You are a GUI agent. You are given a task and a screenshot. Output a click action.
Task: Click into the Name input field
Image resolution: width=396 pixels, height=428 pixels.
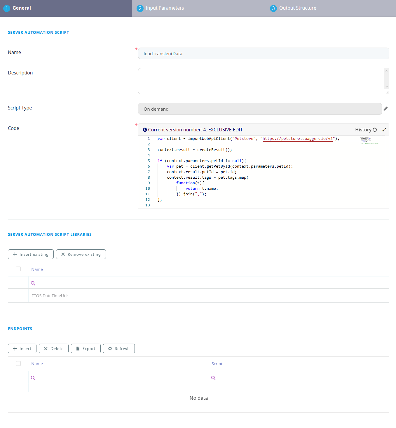[x=263, y=54]
